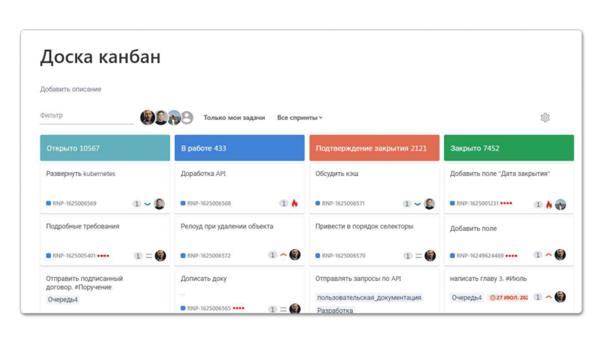
Task: Enable the Только мои задачи filter
Action: tap(234, 117)
